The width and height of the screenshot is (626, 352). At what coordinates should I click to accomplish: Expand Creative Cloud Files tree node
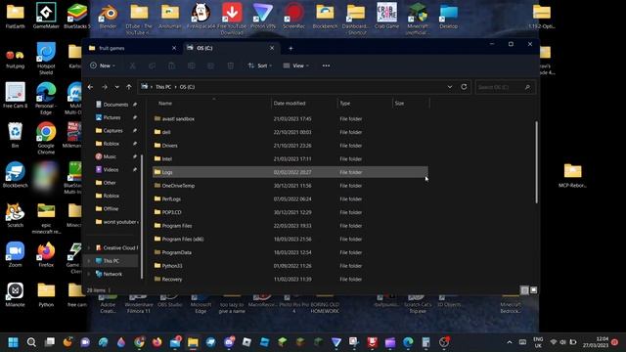pos(89,247)
